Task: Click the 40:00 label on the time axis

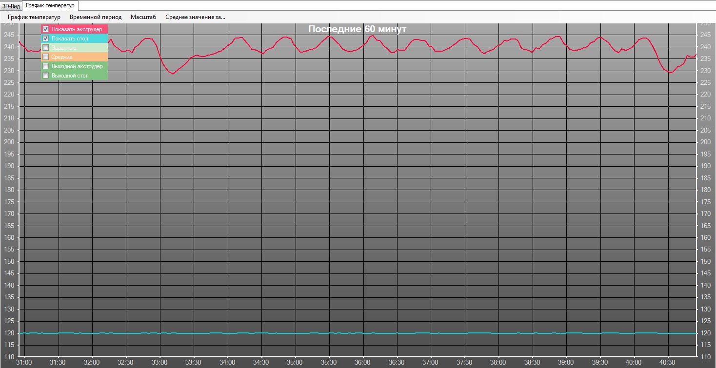Action: [x=634, y=363]
